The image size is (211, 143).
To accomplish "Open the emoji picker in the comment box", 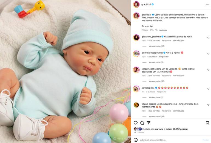I will (136, 140).
